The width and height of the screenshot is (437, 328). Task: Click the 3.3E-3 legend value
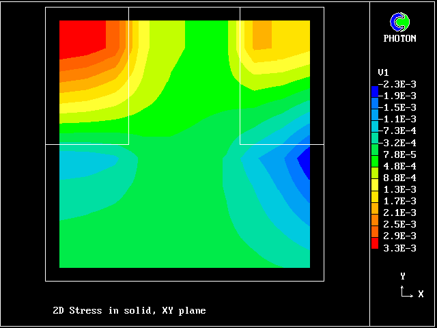399,248
